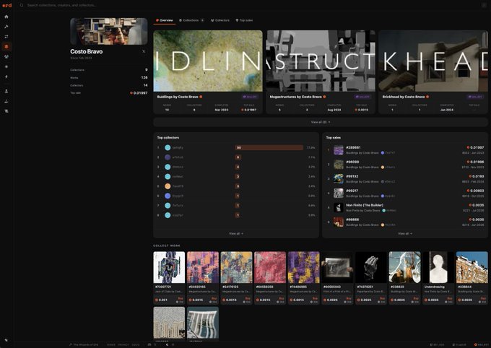Open artwork thumbnail #60565943
The width and height of the screenshot is (491, 348).
click(337, 267)
